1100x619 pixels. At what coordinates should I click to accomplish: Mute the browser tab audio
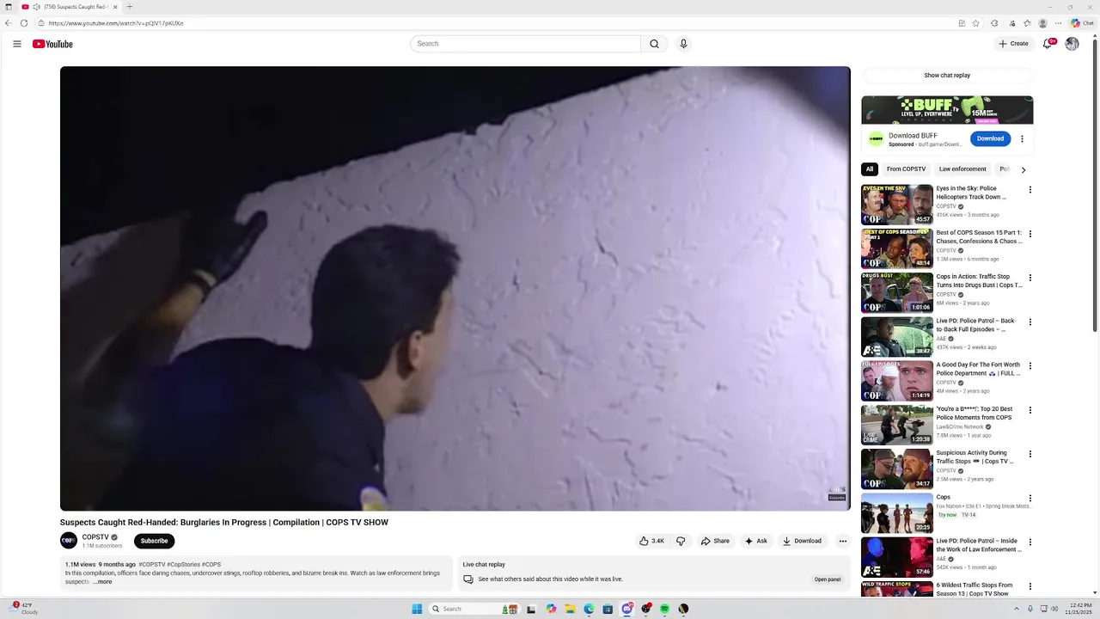(36, 7)
